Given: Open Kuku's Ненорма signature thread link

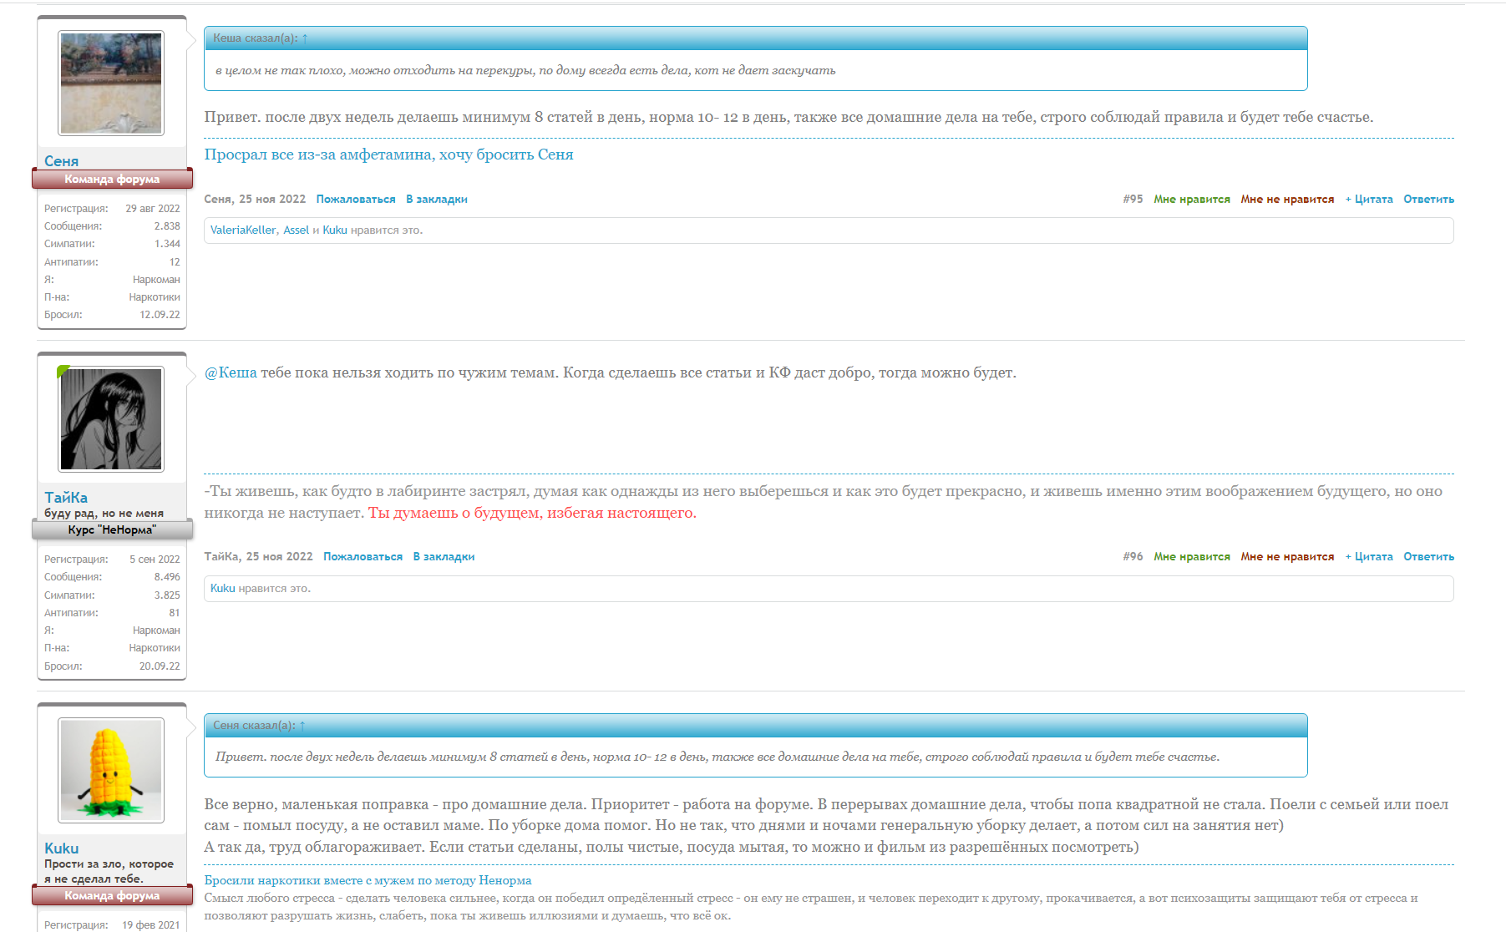Looking at the screenshot, I should tap(368, 880).
